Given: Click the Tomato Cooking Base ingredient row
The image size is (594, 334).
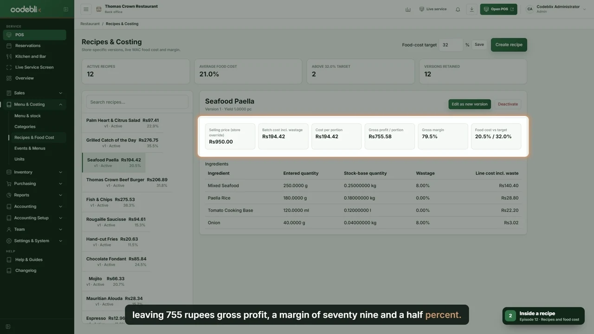Looking at the screenshot, I should point(363,210).
